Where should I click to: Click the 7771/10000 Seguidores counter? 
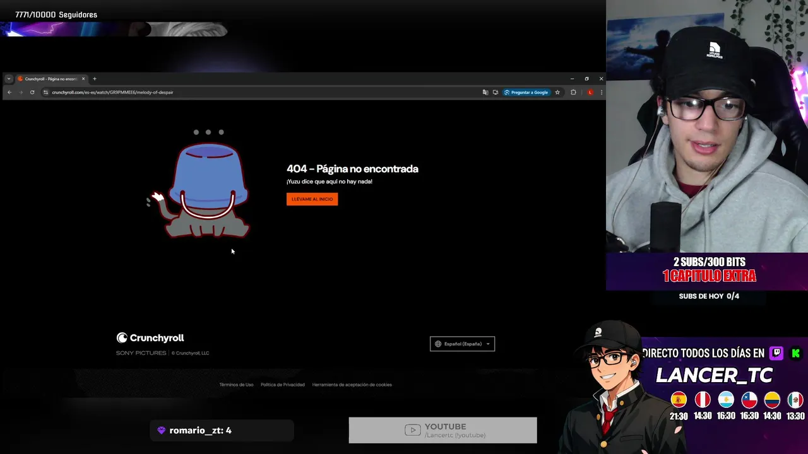(56, 15)
